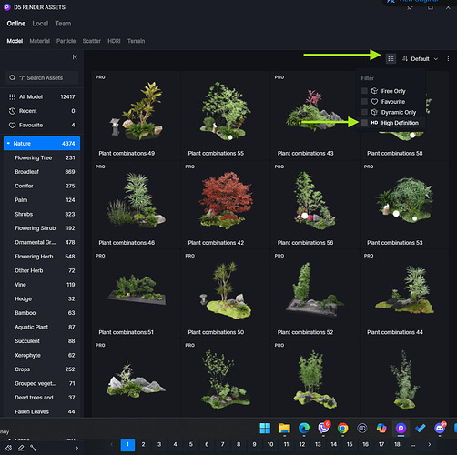The height and width of the screenshot is (455, 457).
Task: Enable the Free Only filter checkbox
Action: 364,91
